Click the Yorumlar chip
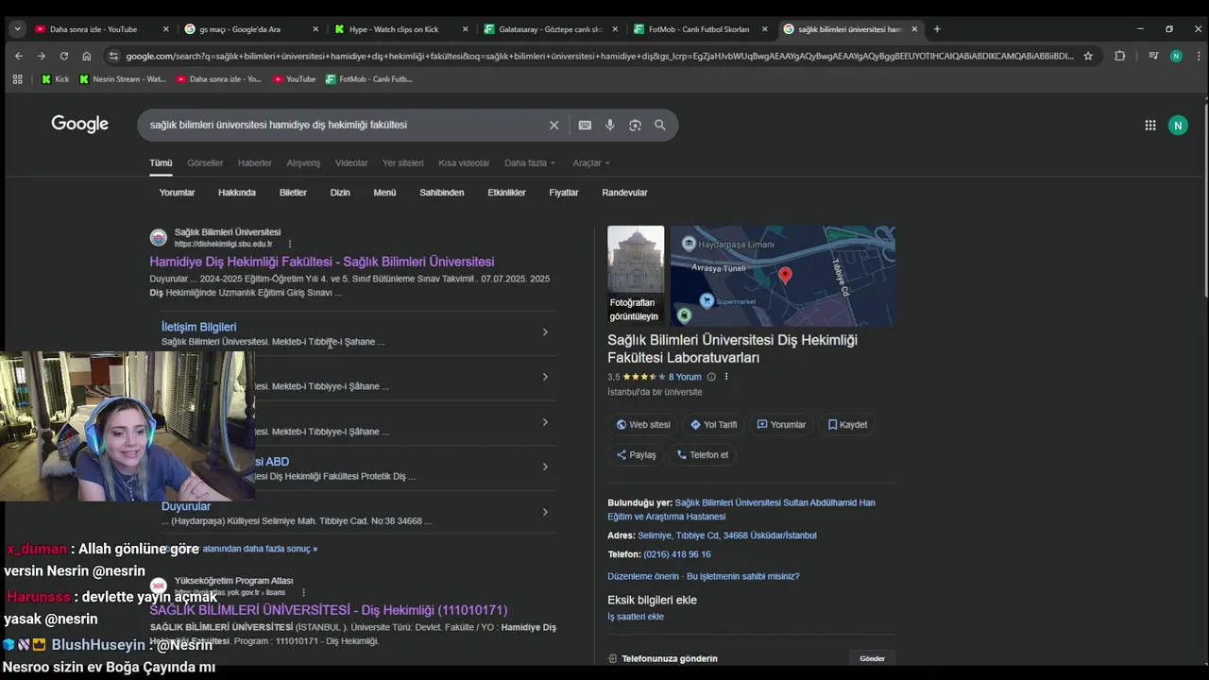Screen dimensions: 1209x680 point(177,193)
